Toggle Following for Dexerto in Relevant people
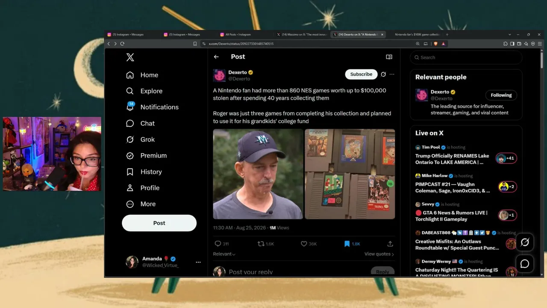Screen dimensions: 547x308 [501, 95]
